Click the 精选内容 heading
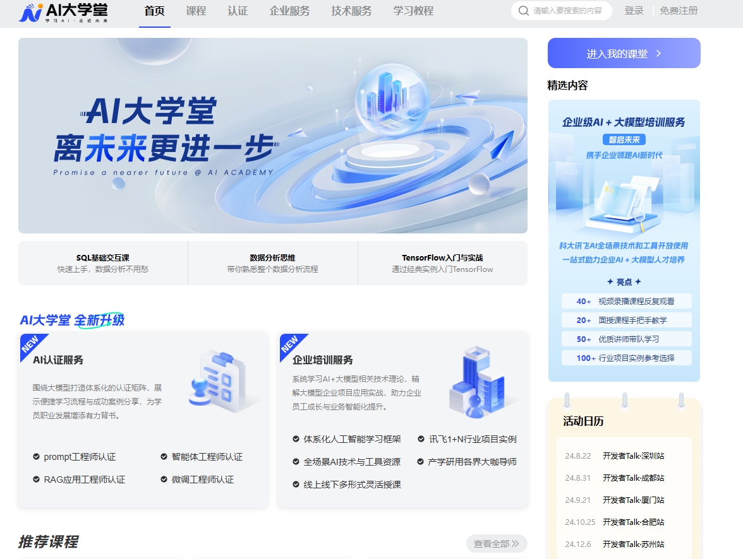Screen dimensions: 743x559 (567, 86)
